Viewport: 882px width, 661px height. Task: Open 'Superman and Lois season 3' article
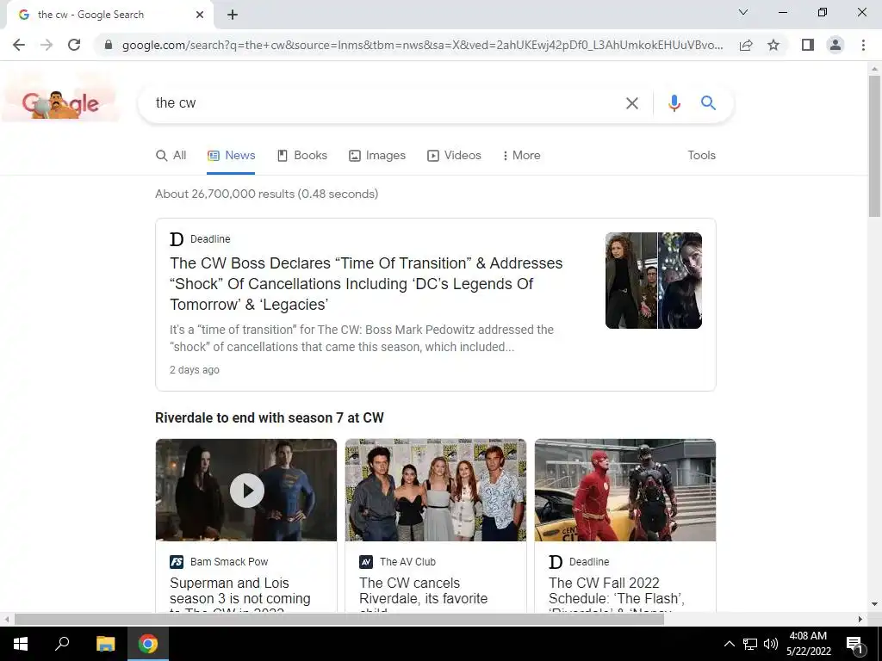[x=240, y=594]
